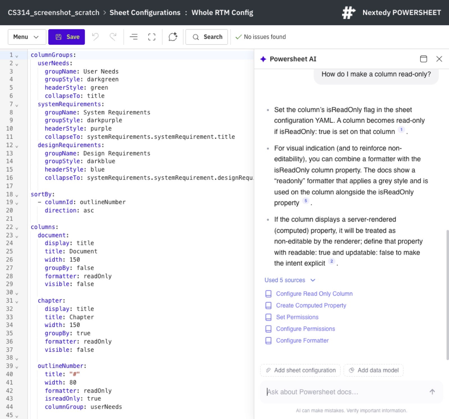The height and width of the screenshot is (419, 449).
Task: Click the send arrow in chat box
Action: point(432,392)
